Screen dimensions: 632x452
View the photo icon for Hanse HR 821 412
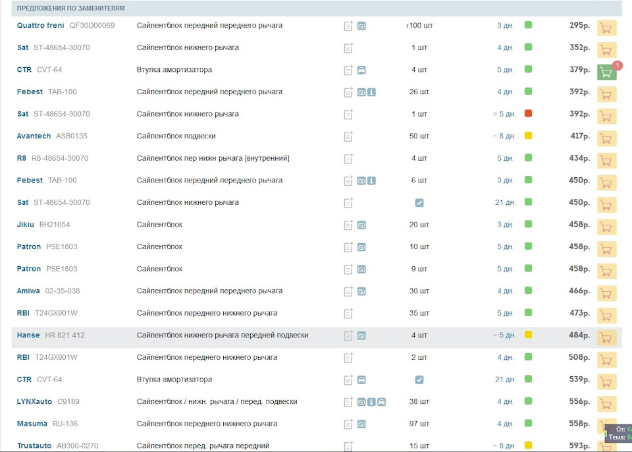pos(361,335)
